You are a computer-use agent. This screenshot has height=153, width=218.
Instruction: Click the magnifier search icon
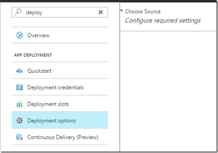coord(18,12)
